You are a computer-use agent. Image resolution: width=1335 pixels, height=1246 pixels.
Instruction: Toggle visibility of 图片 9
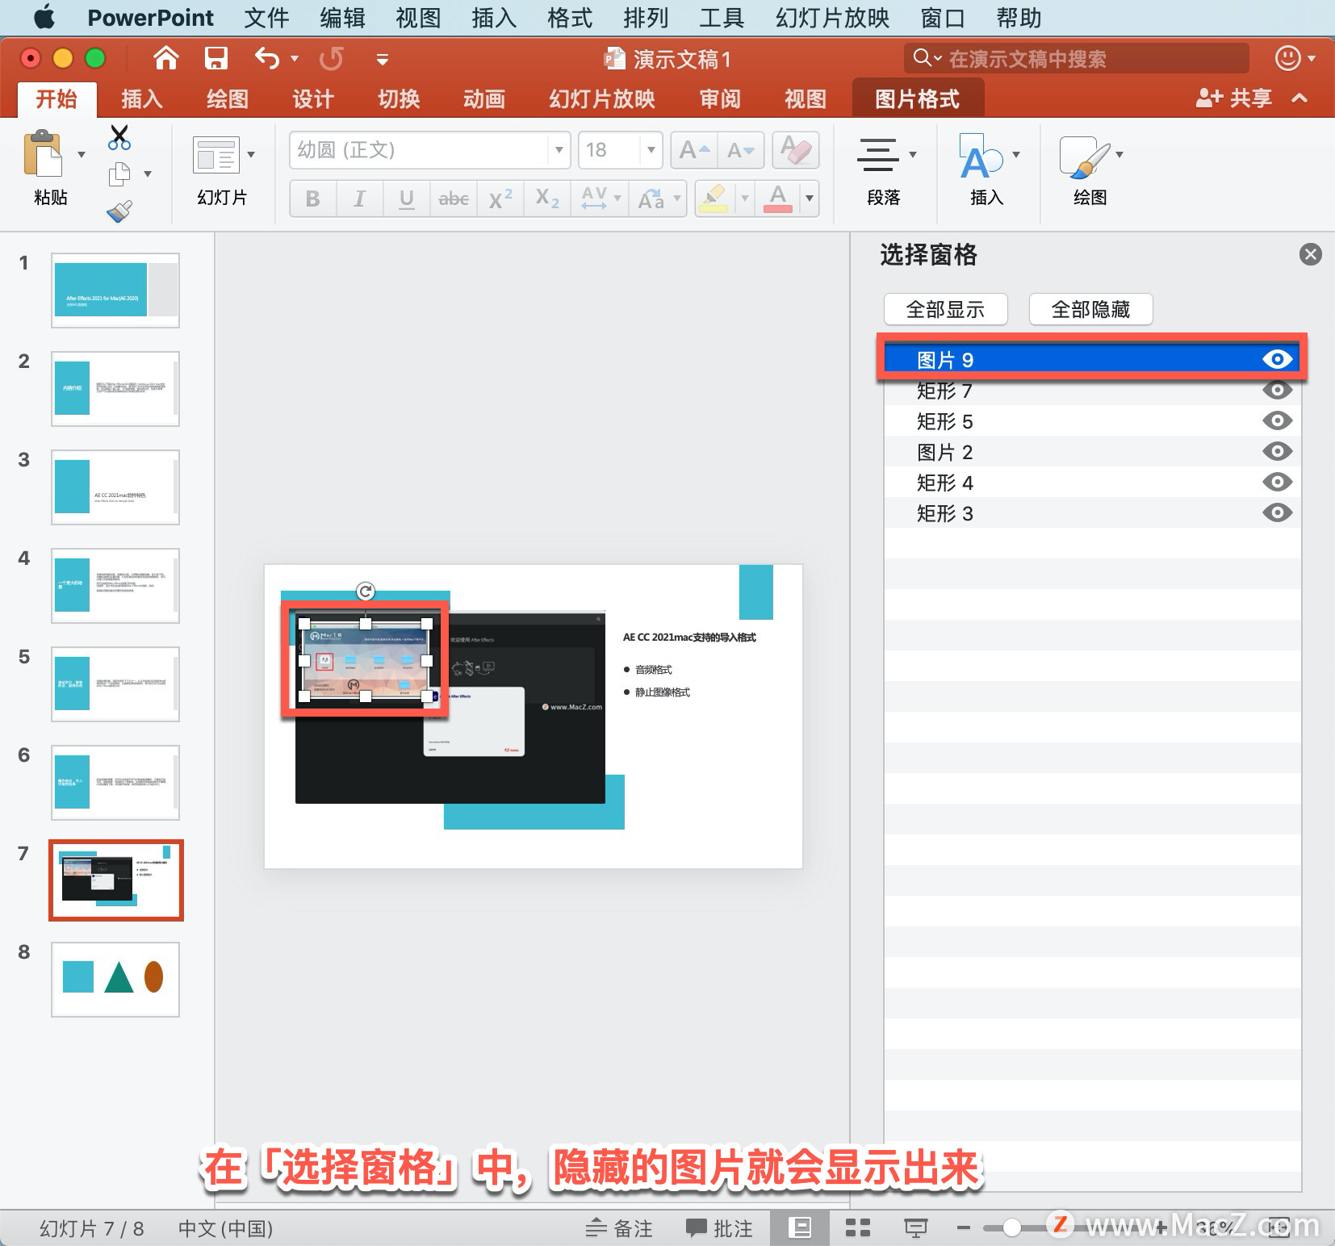1277,359
